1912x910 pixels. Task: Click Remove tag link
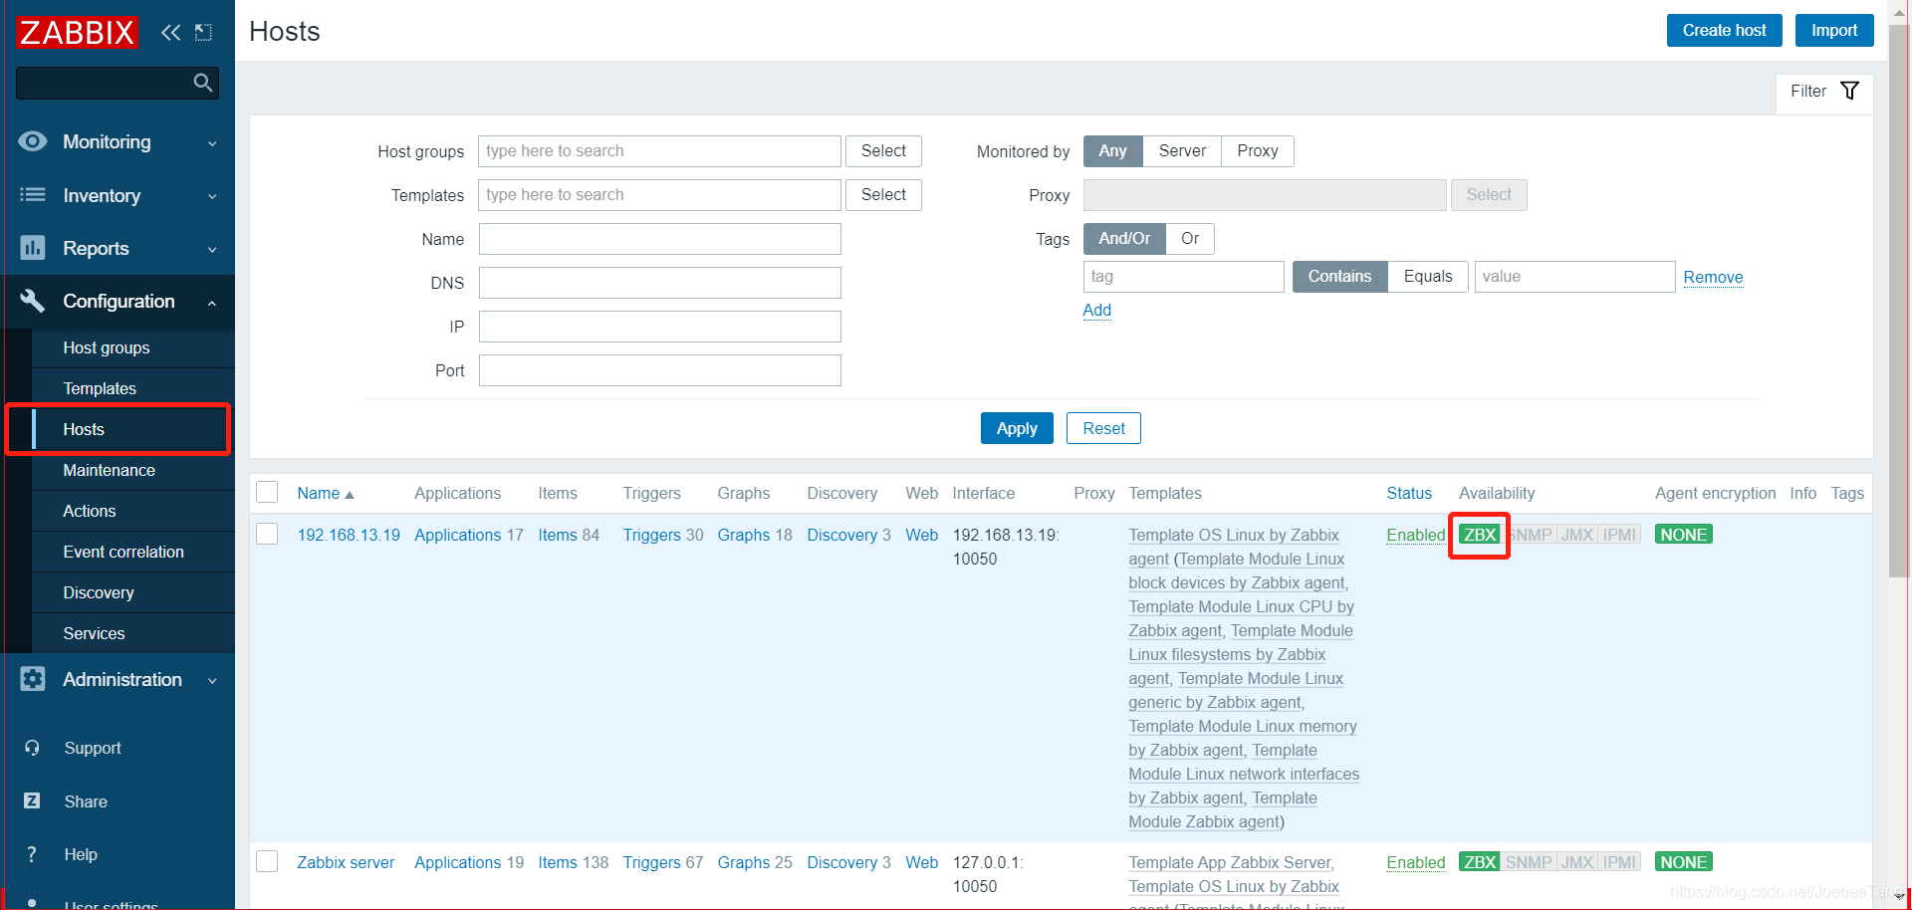coord(1713,278)
